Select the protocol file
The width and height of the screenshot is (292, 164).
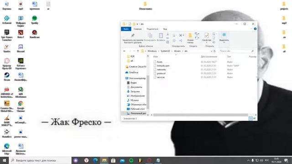point(161,73)
